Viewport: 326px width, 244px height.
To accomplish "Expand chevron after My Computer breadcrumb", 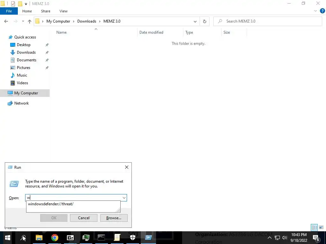I will [74, 21].
